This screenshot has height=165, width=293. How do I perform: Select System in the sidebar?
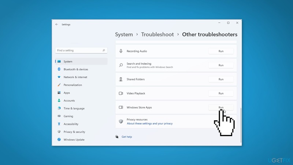coord(68,62)
